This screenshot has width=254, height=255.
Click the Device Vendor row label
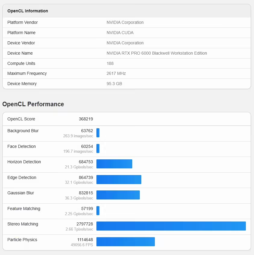pyautogui.click(x=21, y=43)
